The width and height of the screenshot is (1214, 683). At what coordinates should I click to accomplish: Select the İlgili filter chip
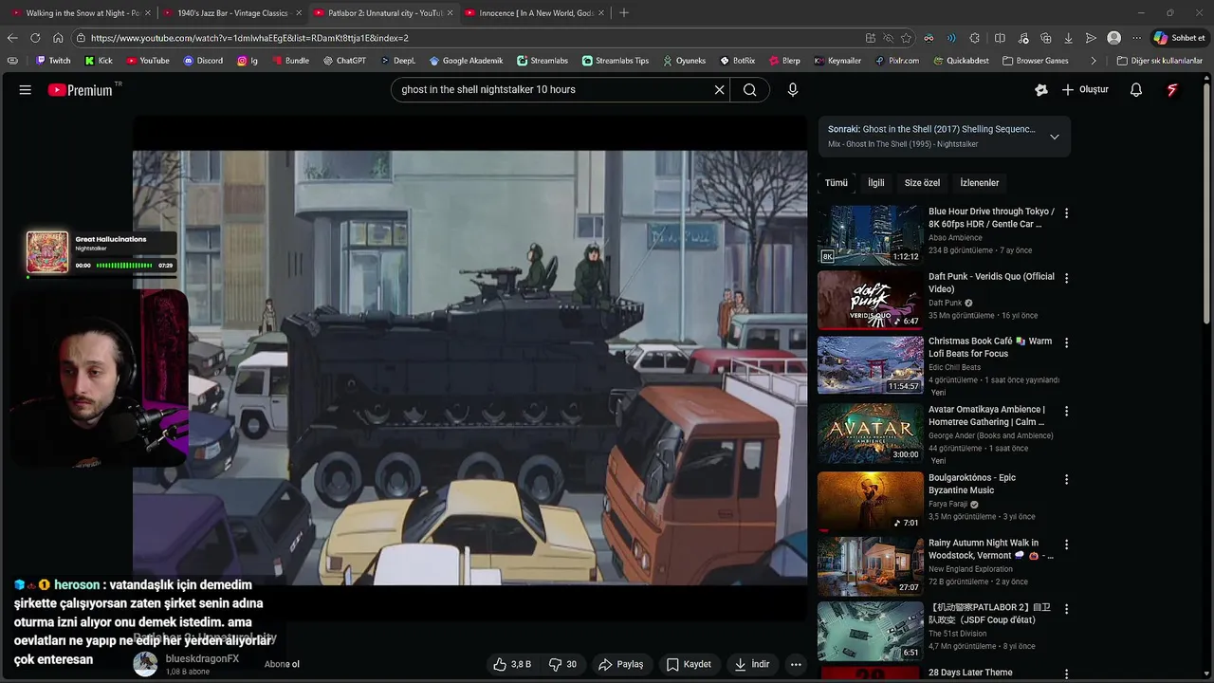point(875,183)
